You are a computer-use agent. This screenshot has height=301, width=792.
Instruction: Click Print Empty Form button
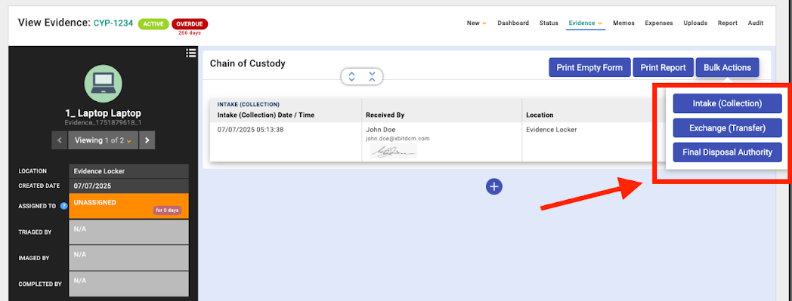pos(589,68)
